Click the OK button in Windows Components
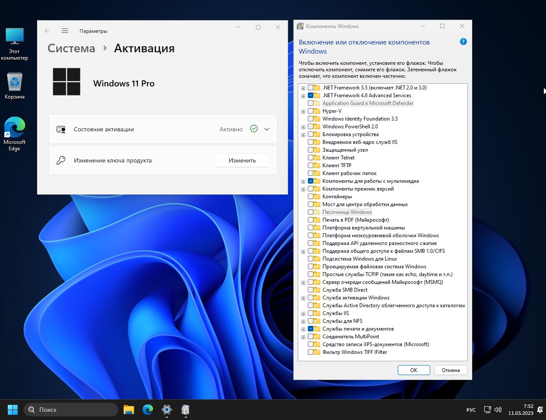The image size is (546, 420). point(413,370)
